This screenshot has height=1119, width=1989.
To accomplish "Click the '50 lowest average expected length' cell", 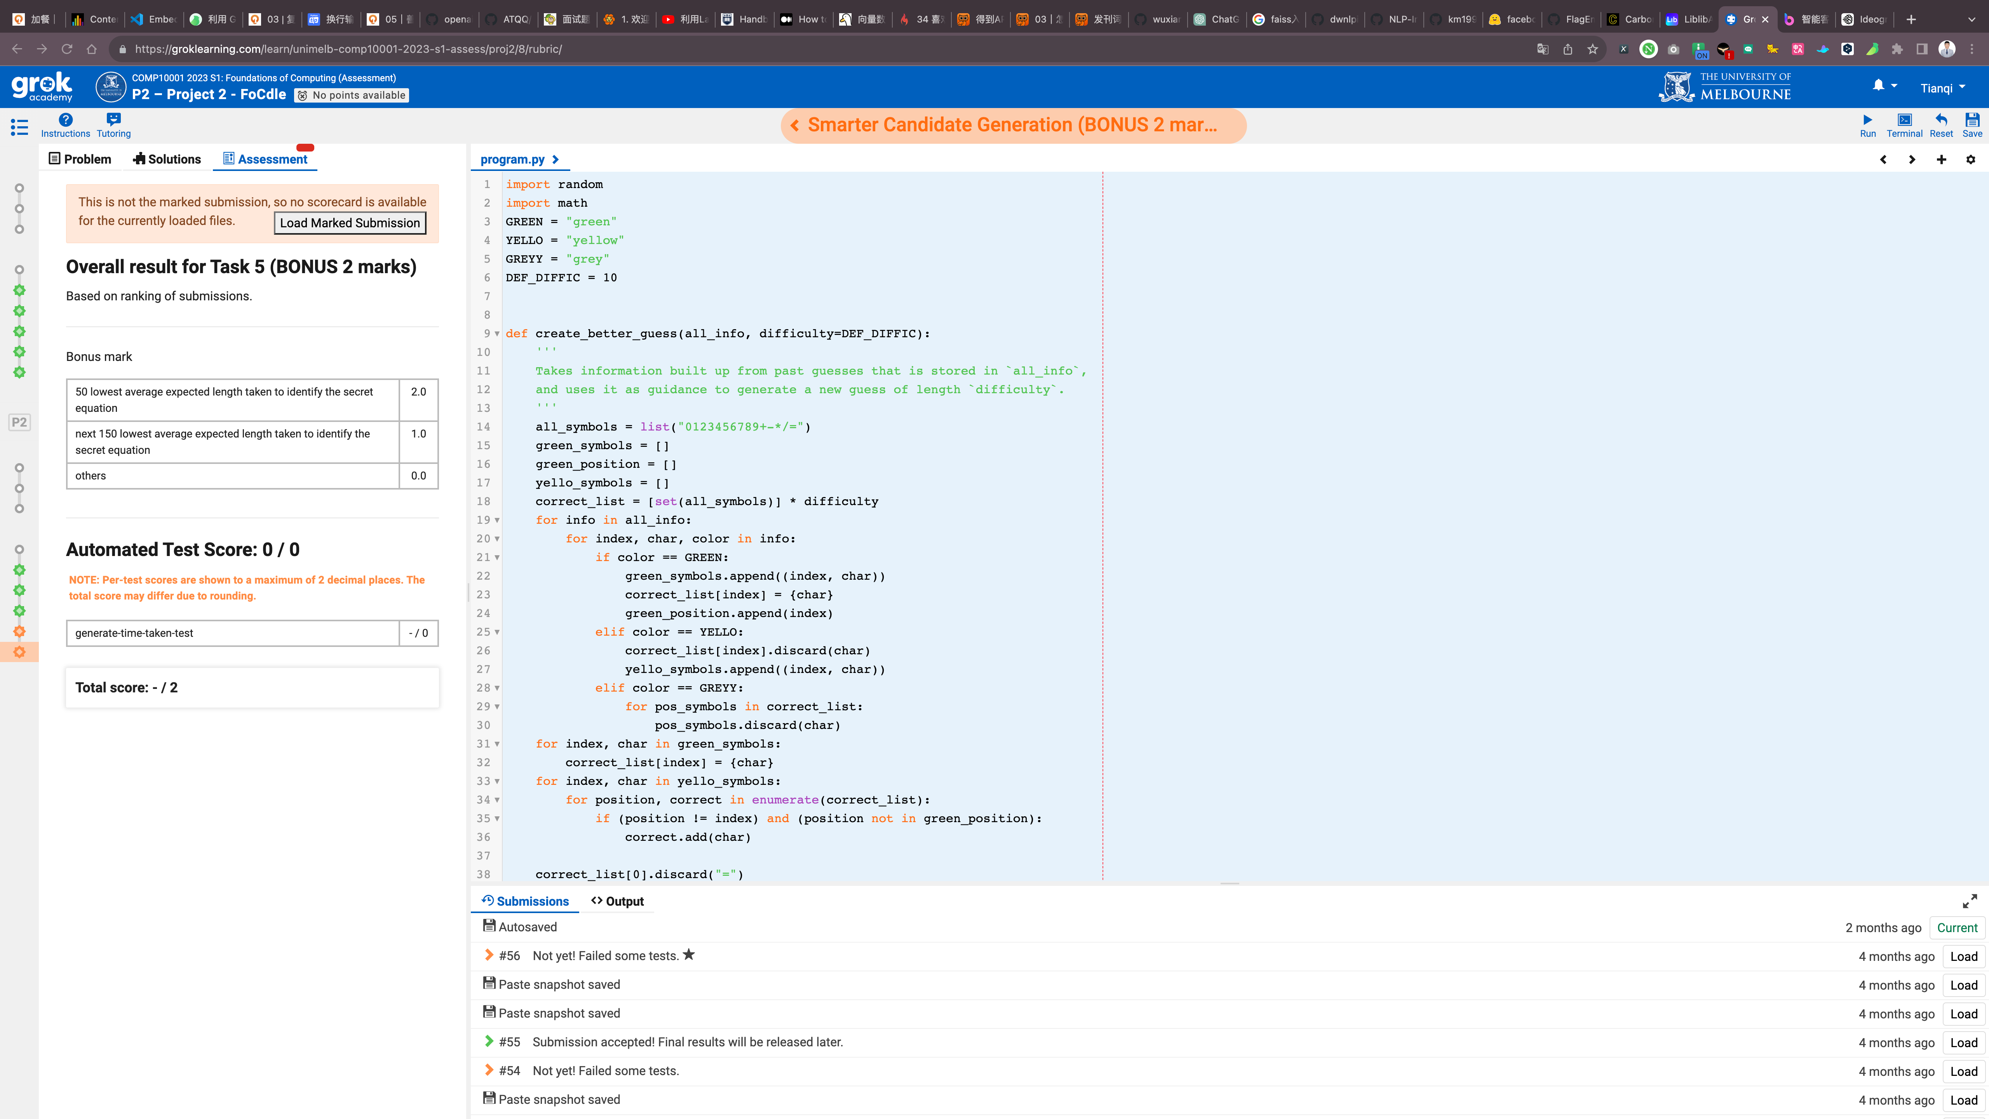I will click(233, 400).
